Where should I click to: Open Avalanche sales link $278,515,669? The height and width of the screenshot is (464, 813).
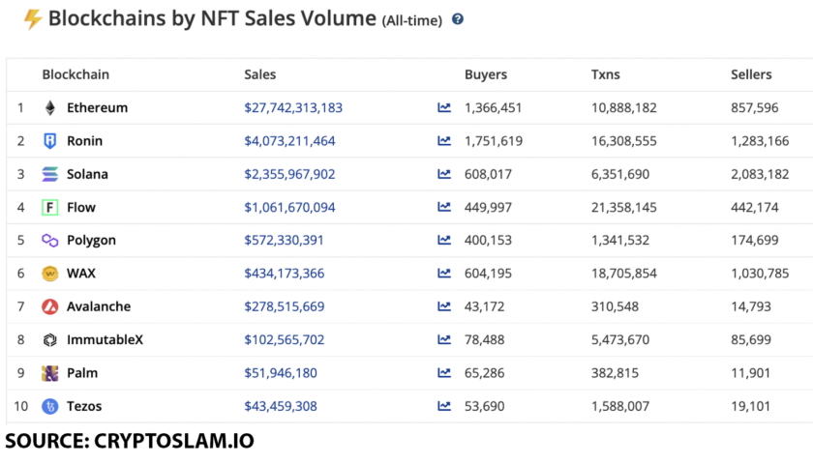coord(285,306)
